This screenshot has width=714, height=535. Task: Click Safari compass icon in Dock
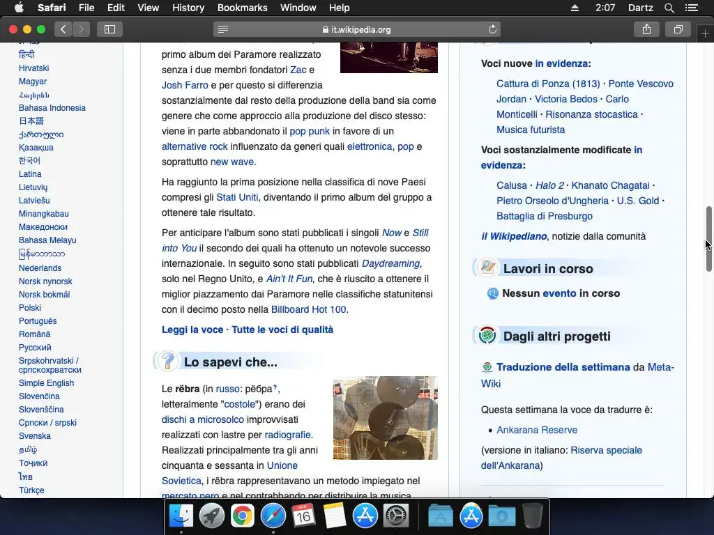coord(273,516)
